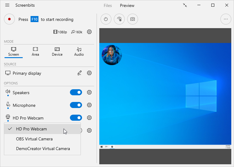The image size is (234, 167).
Task: Click the HD Pro Webcam option row label
Action: pos(28,118)
